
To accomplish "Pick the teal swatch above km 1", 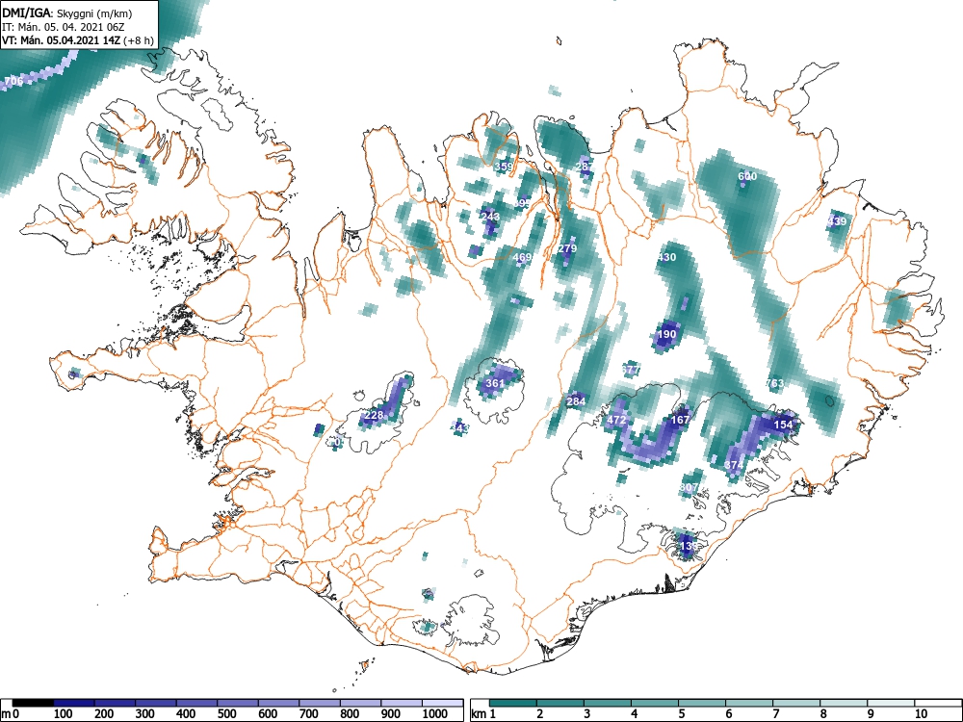I will (x=513, y=703).
